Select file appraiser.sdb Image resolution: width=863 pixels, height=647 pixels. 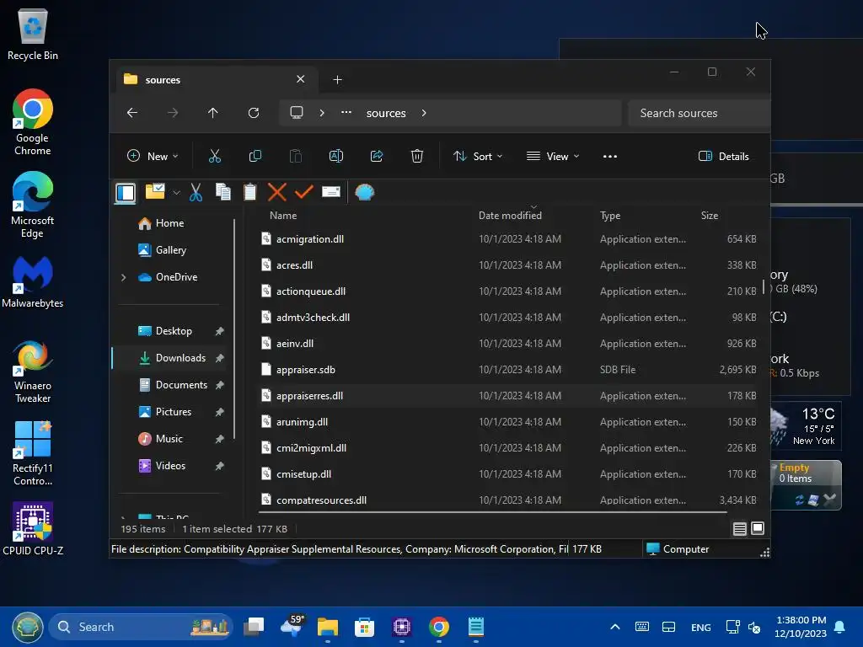click(x=507, y=370)
